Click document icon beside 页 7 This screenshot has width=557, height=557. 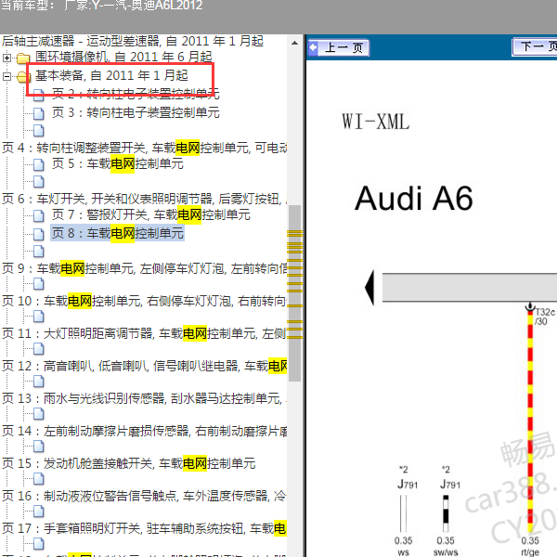[39, 215]
